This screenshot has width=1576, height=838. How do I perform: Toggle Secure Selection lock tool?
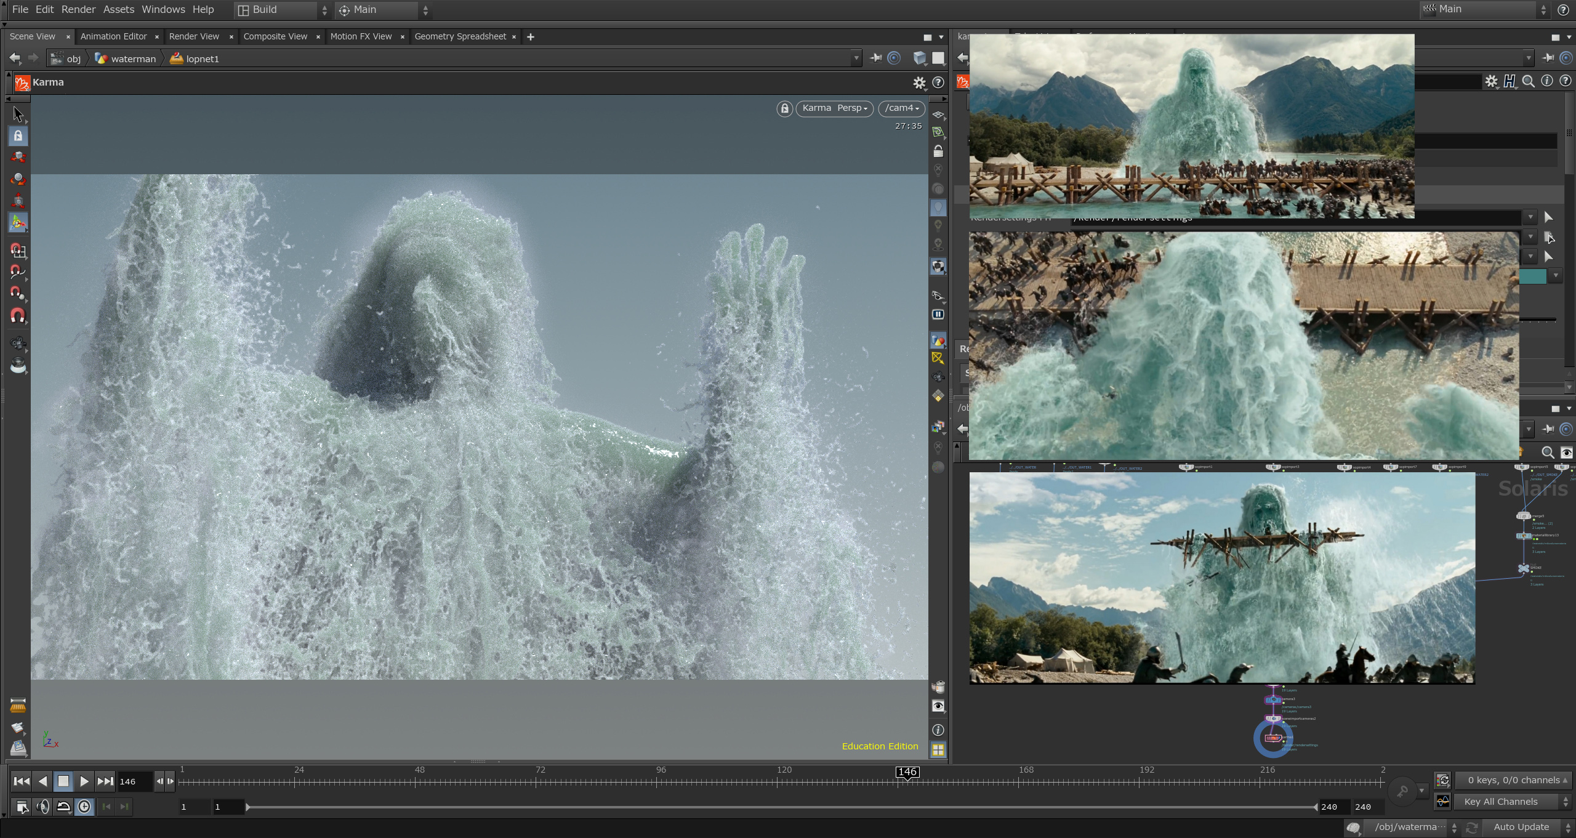[18, 136]
